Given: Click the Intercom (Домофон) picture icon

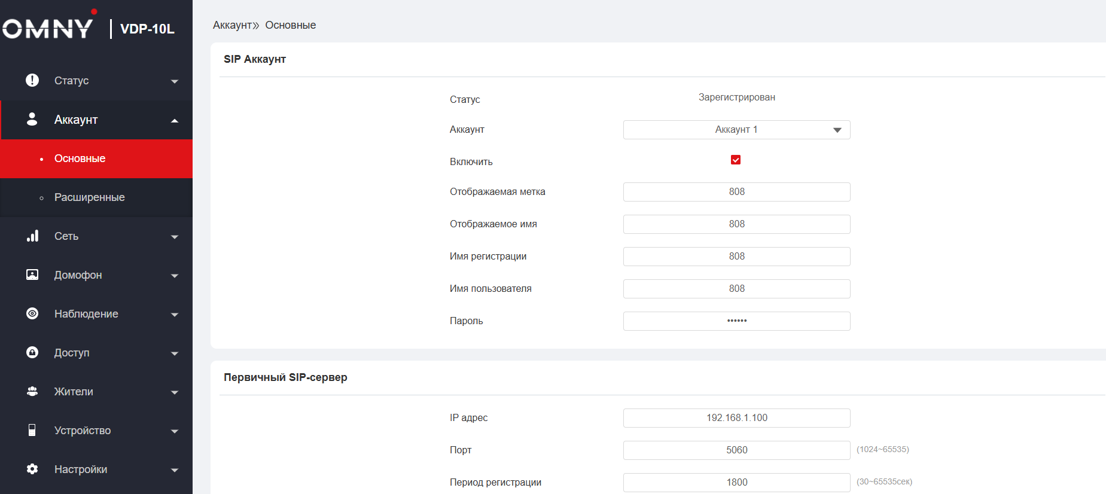Looking at the screenshot, I should 32,275.
